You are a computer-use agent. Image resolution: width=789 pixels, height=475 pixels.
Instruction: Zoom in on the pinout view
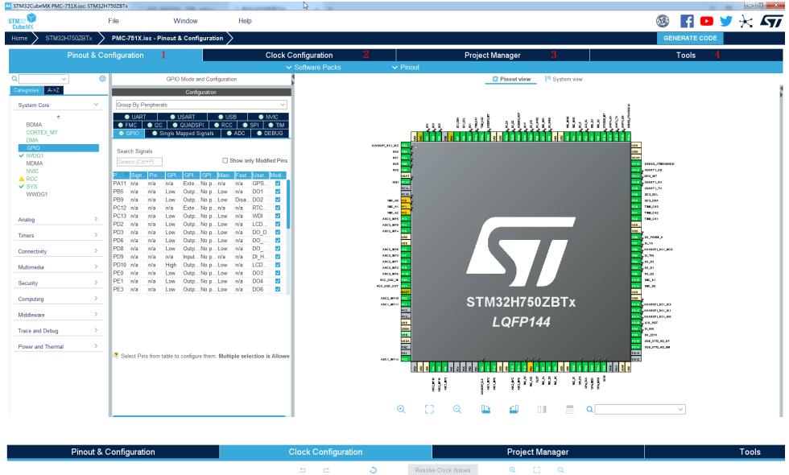(x=401, y=409)
